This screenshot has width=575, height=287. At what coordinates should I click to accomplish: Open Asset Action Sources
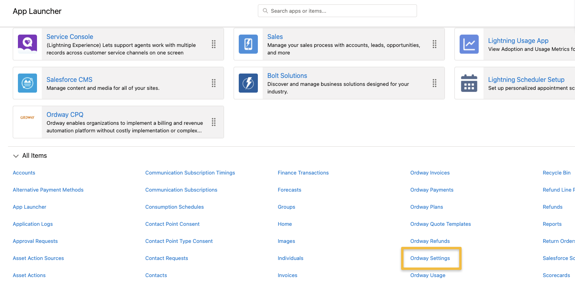38,258
